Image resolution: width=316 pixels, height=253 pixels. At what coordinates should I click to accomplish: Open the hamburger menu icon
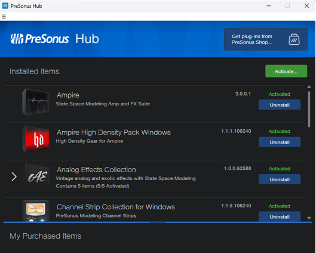(x=4, y=17)
